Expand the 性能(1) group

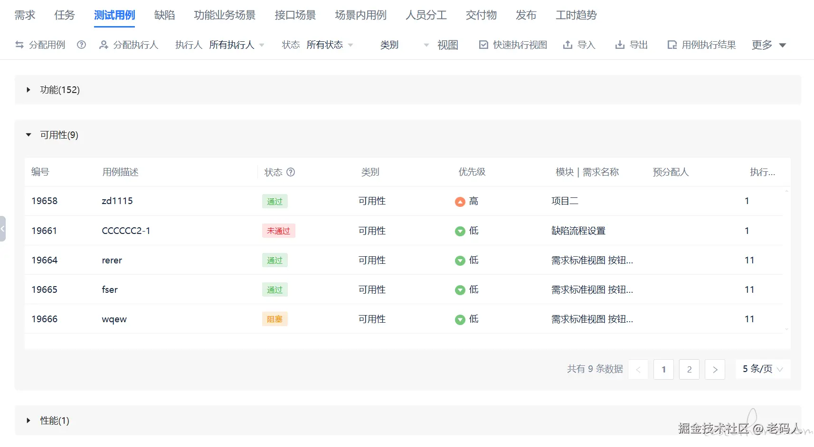point(28,420)
